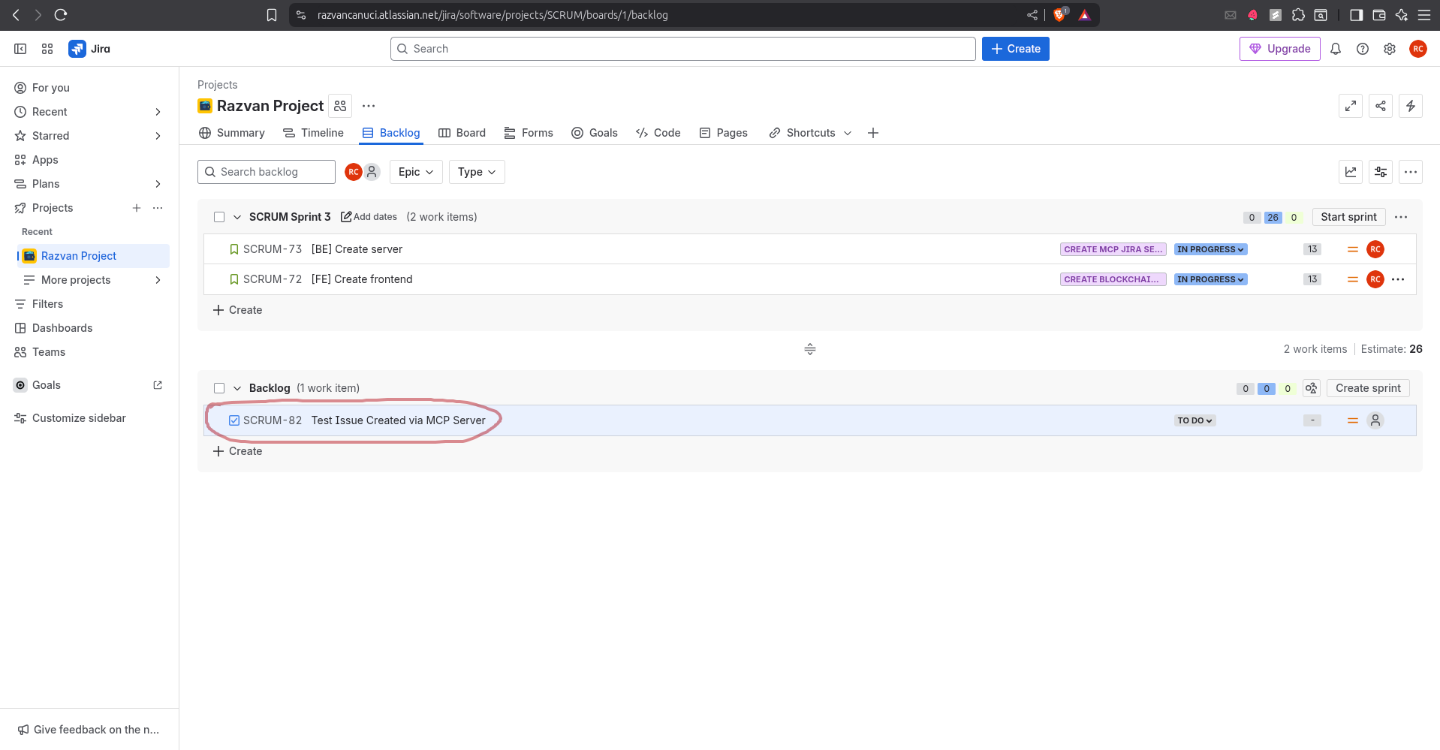Viewport: 1440px width, 750px height.
Task: Switch to the Board tab
Action: [462, 132]
